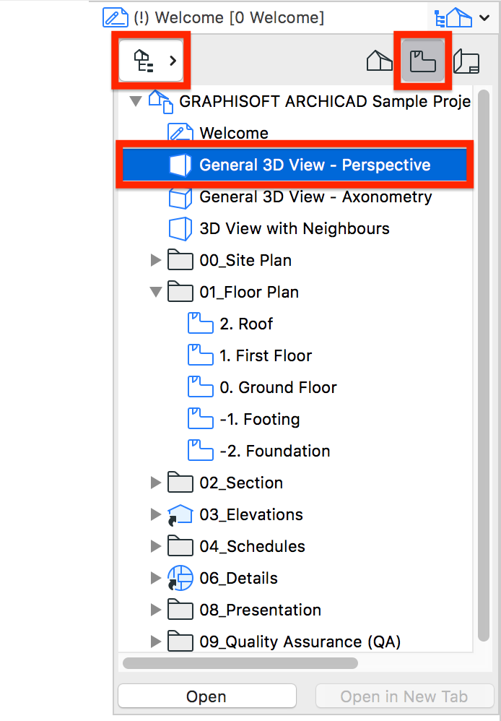This screenshot has height=721, width=501.
Task: Click the 03_Elevations house icon
Action: pyautogui.click(x=180, y=514)
